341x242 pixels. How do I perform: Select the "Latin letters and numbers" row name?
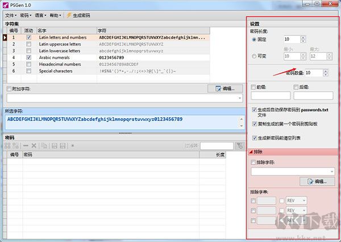63,38
